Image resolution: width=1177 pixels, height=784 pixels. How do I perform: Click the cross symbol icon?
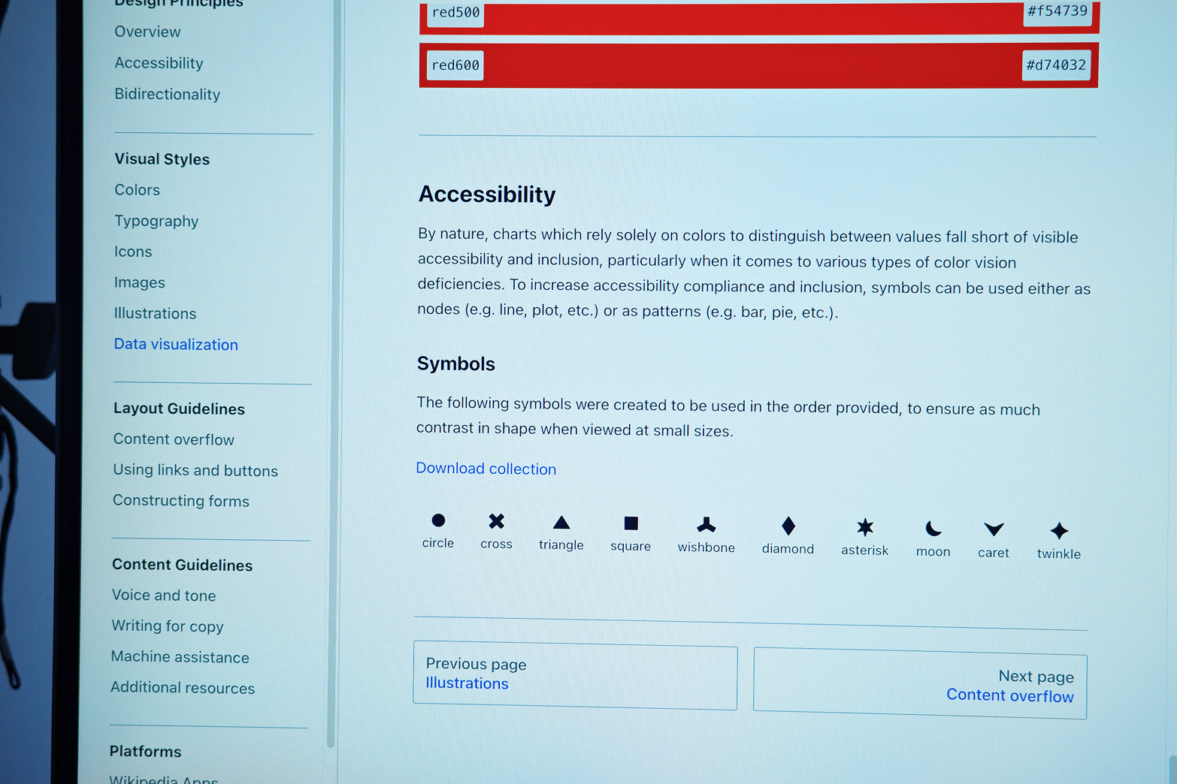(497, 521)
